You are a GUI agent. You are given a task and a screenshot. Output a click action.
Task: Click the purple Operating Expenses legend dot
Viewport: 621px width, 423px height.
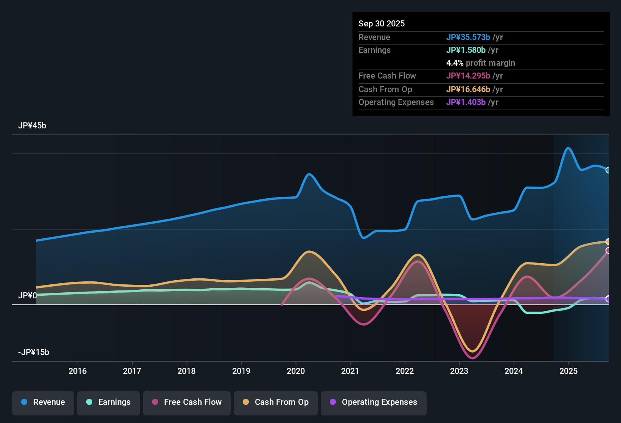(332, 402)
